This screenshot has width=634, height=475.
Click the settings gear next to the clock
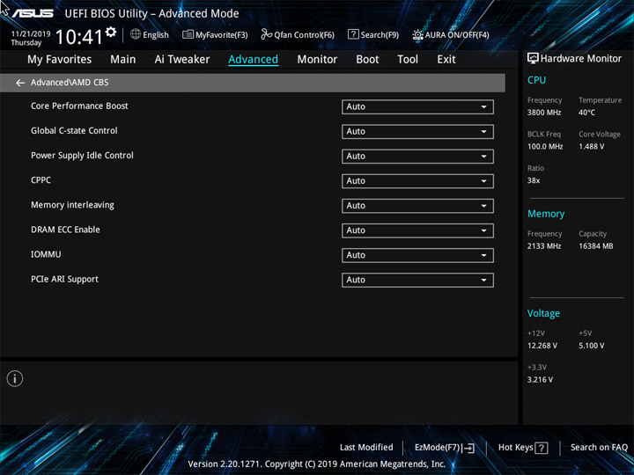pyautogui.click(x=110, y=33)
